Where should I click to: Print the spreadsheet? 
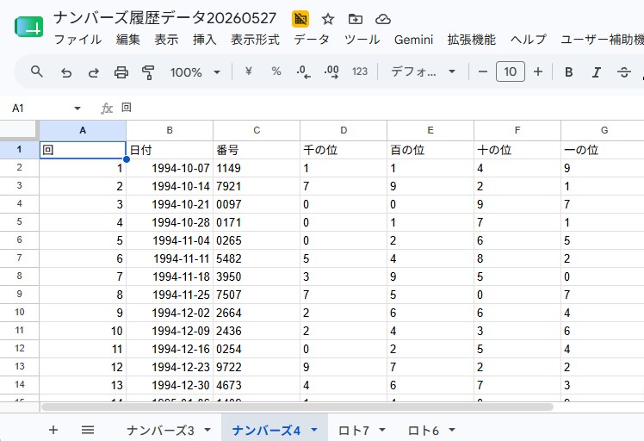point(121,72)
